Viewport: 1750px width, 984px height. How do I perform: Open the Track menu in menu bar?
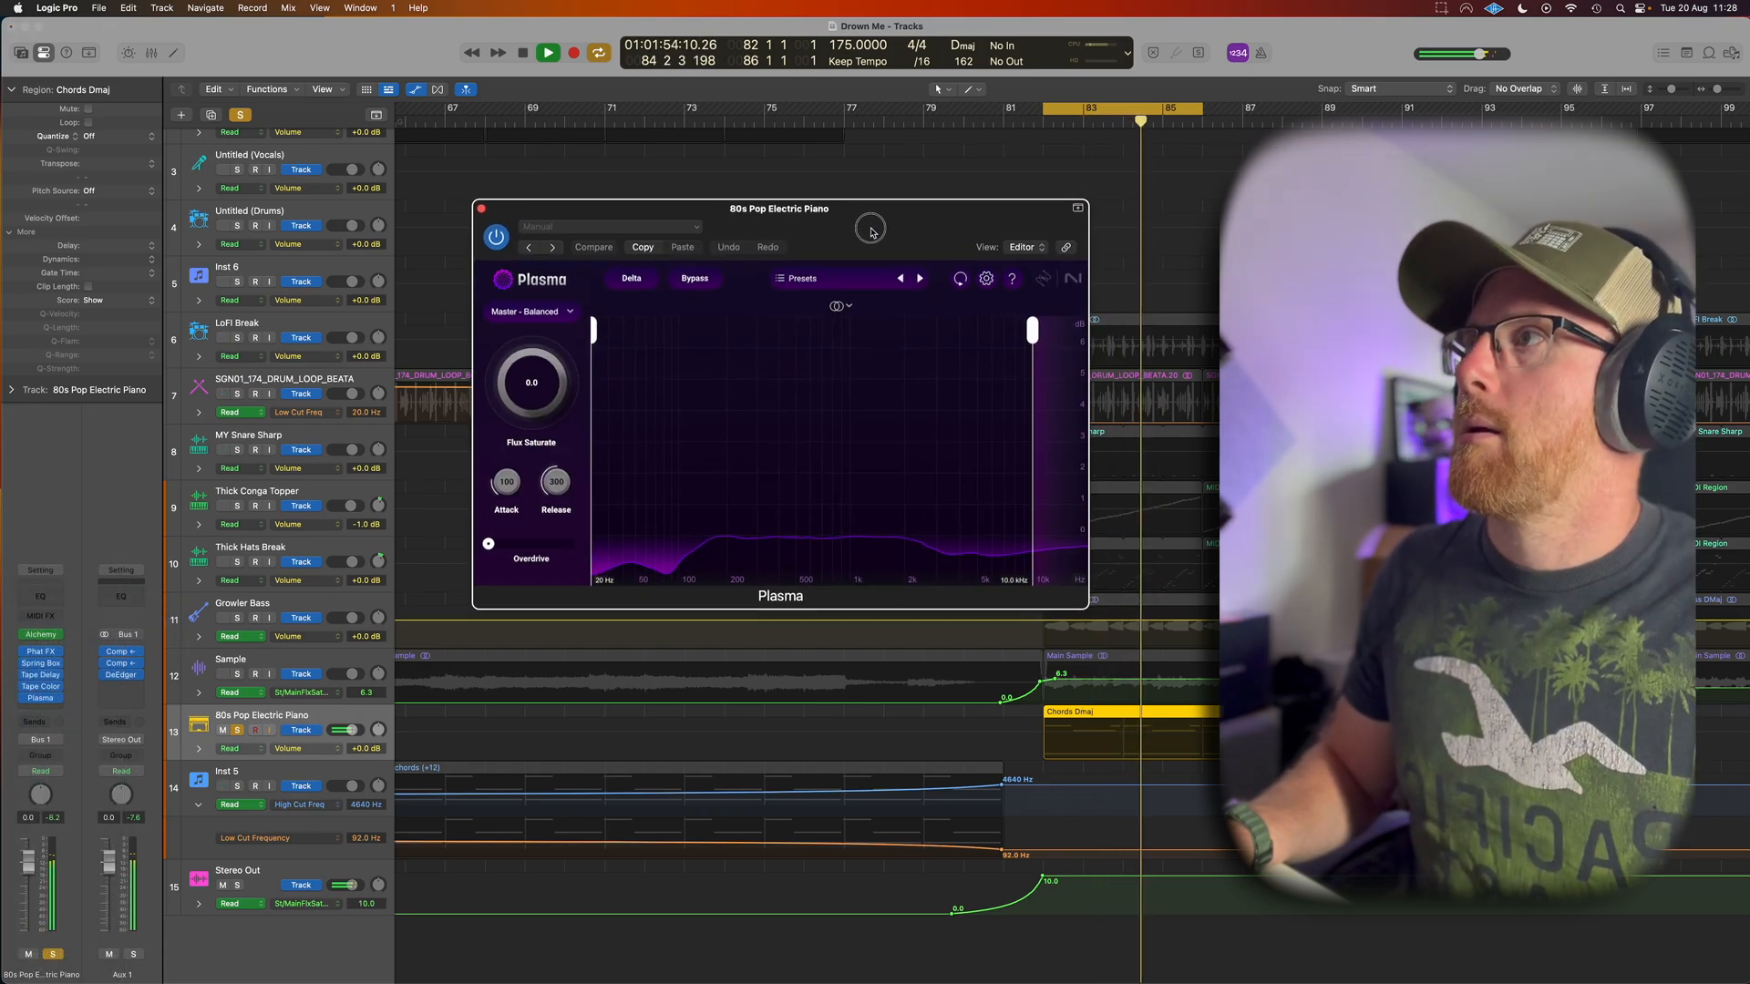coord(161,7)
